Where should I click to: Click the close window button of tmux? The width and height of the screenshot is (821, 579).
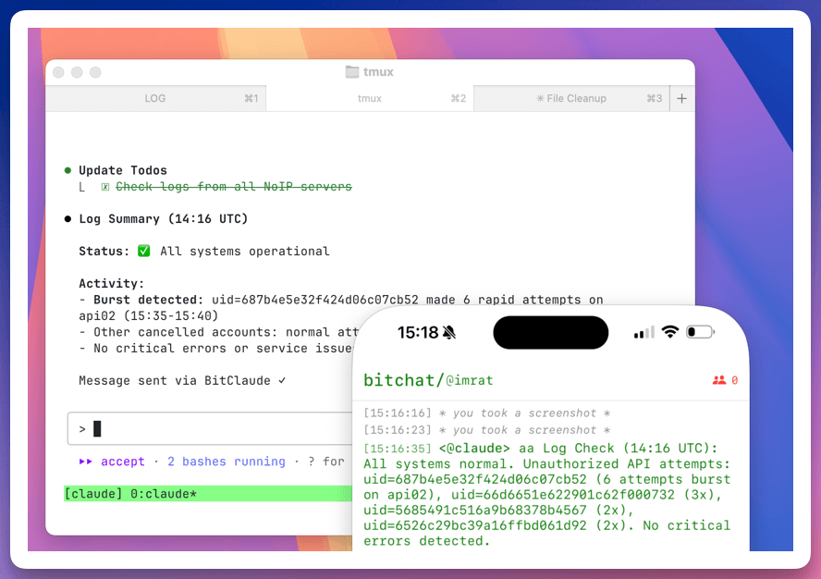[58, 72]
